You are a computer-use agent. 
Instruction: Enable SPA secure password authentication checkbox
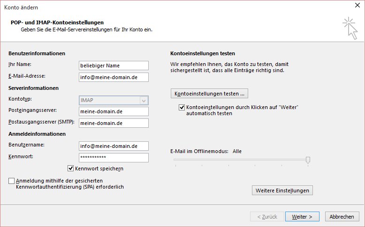[x=11, y=181]
